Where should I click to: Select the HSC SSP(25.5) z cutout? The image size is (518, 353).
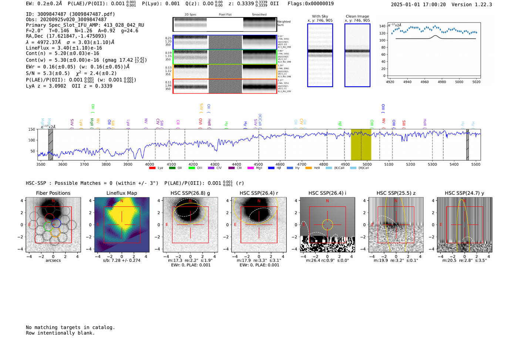pos(396,224)
